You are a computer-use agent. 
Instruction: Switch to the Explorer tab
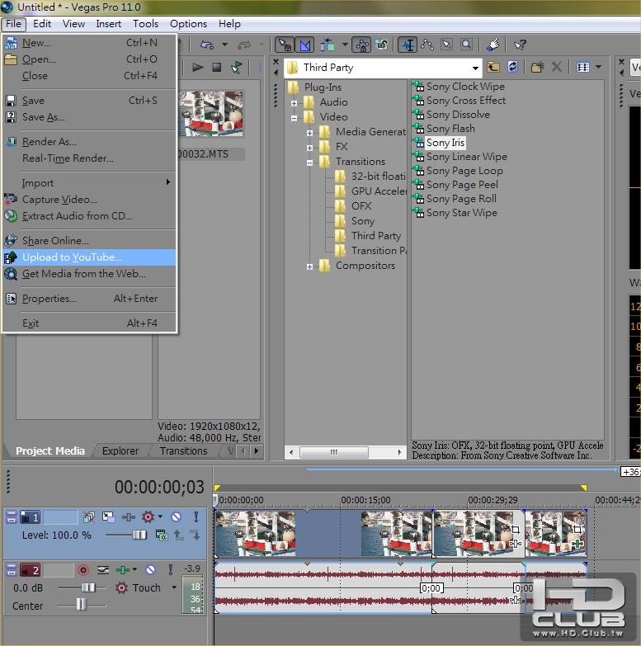coord(120,450)
